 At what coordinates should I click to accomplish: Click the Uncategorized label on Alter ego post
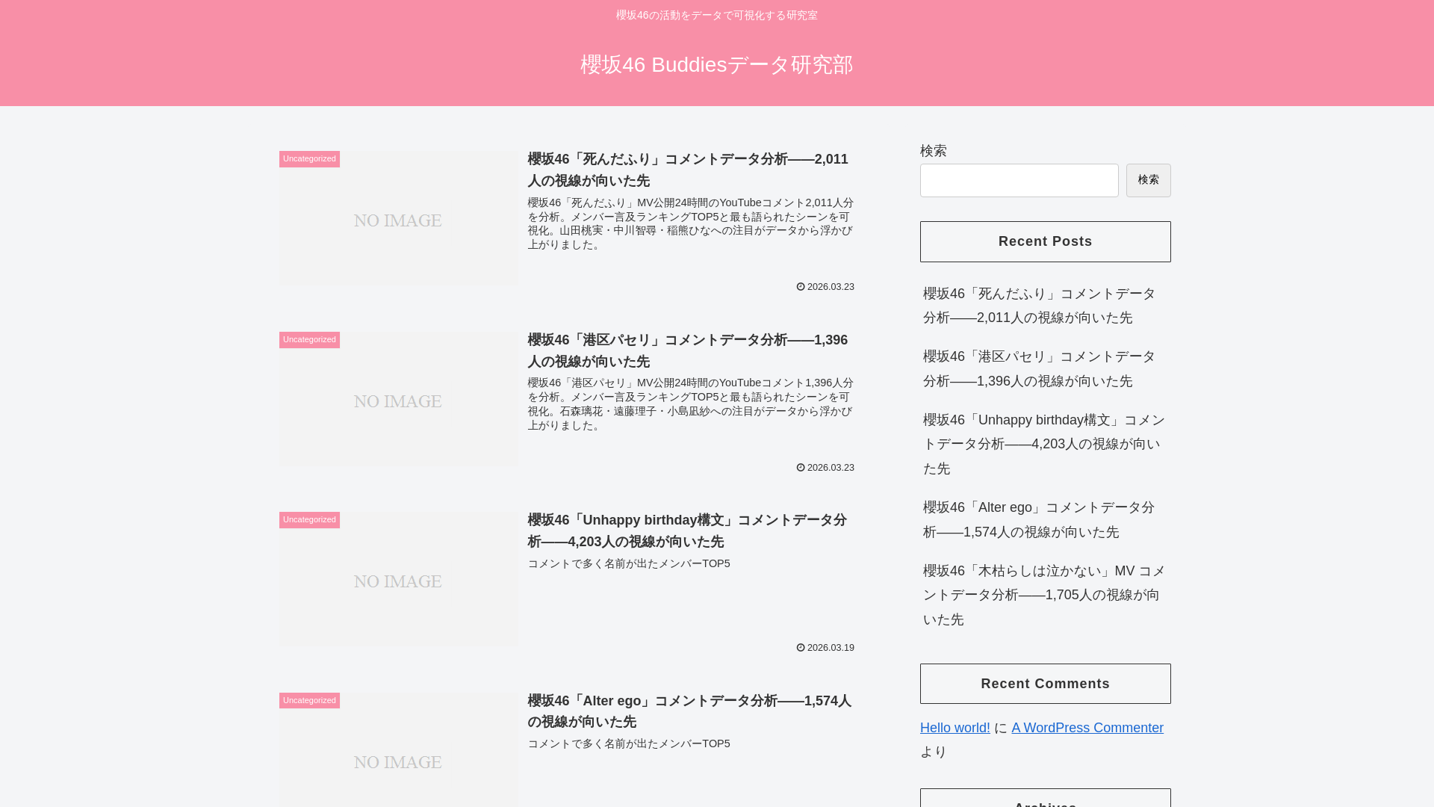coord(309,701)
